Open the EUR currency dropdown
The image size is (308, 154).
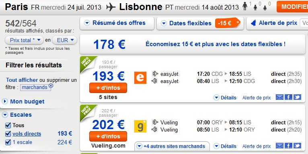pyautogui.click(x=64, y=40)
